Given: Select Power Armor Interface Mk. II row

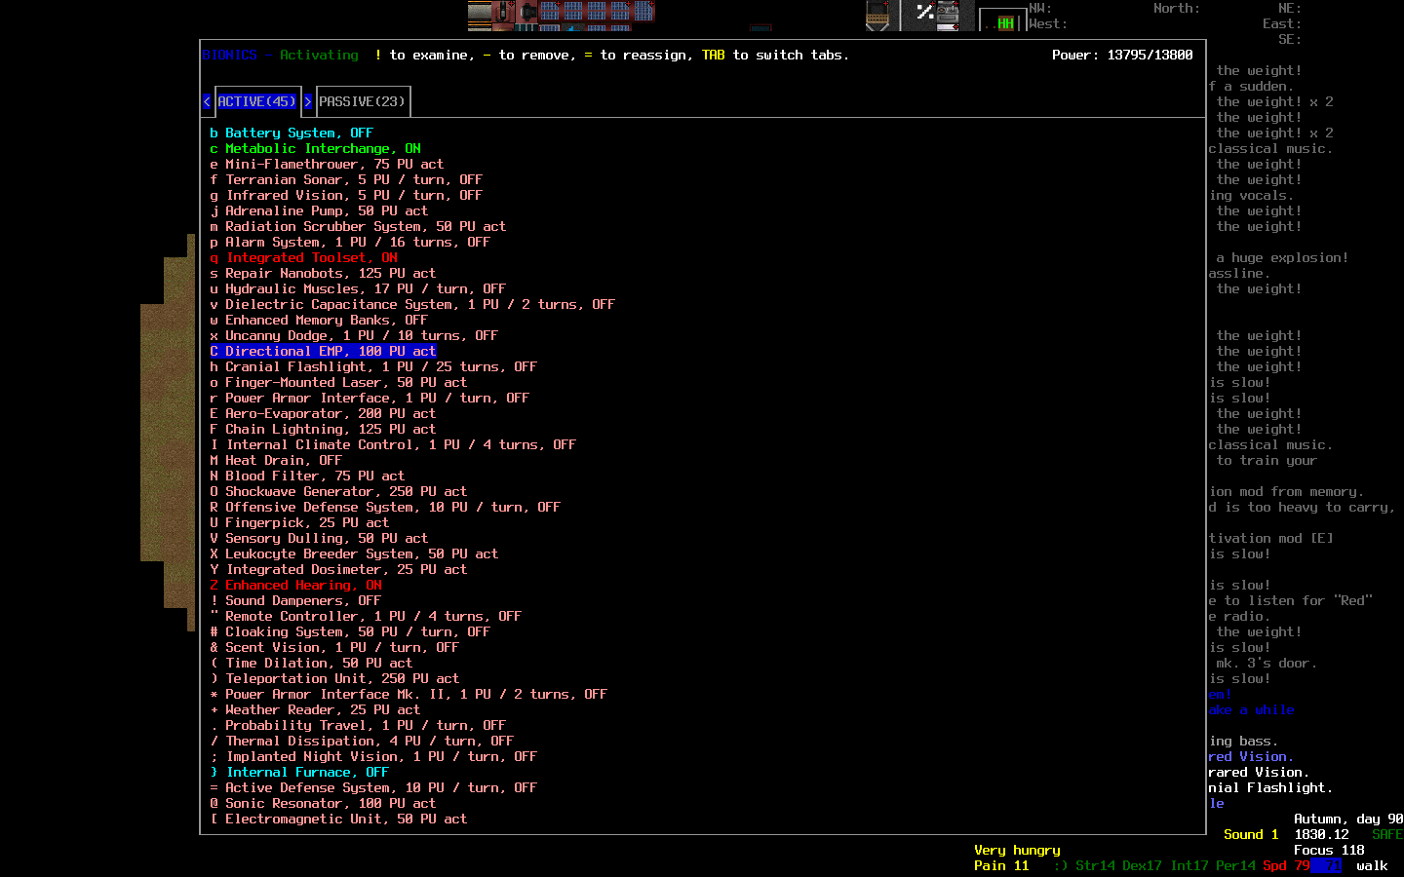Looking at the screenshot, I should (409, 694).
